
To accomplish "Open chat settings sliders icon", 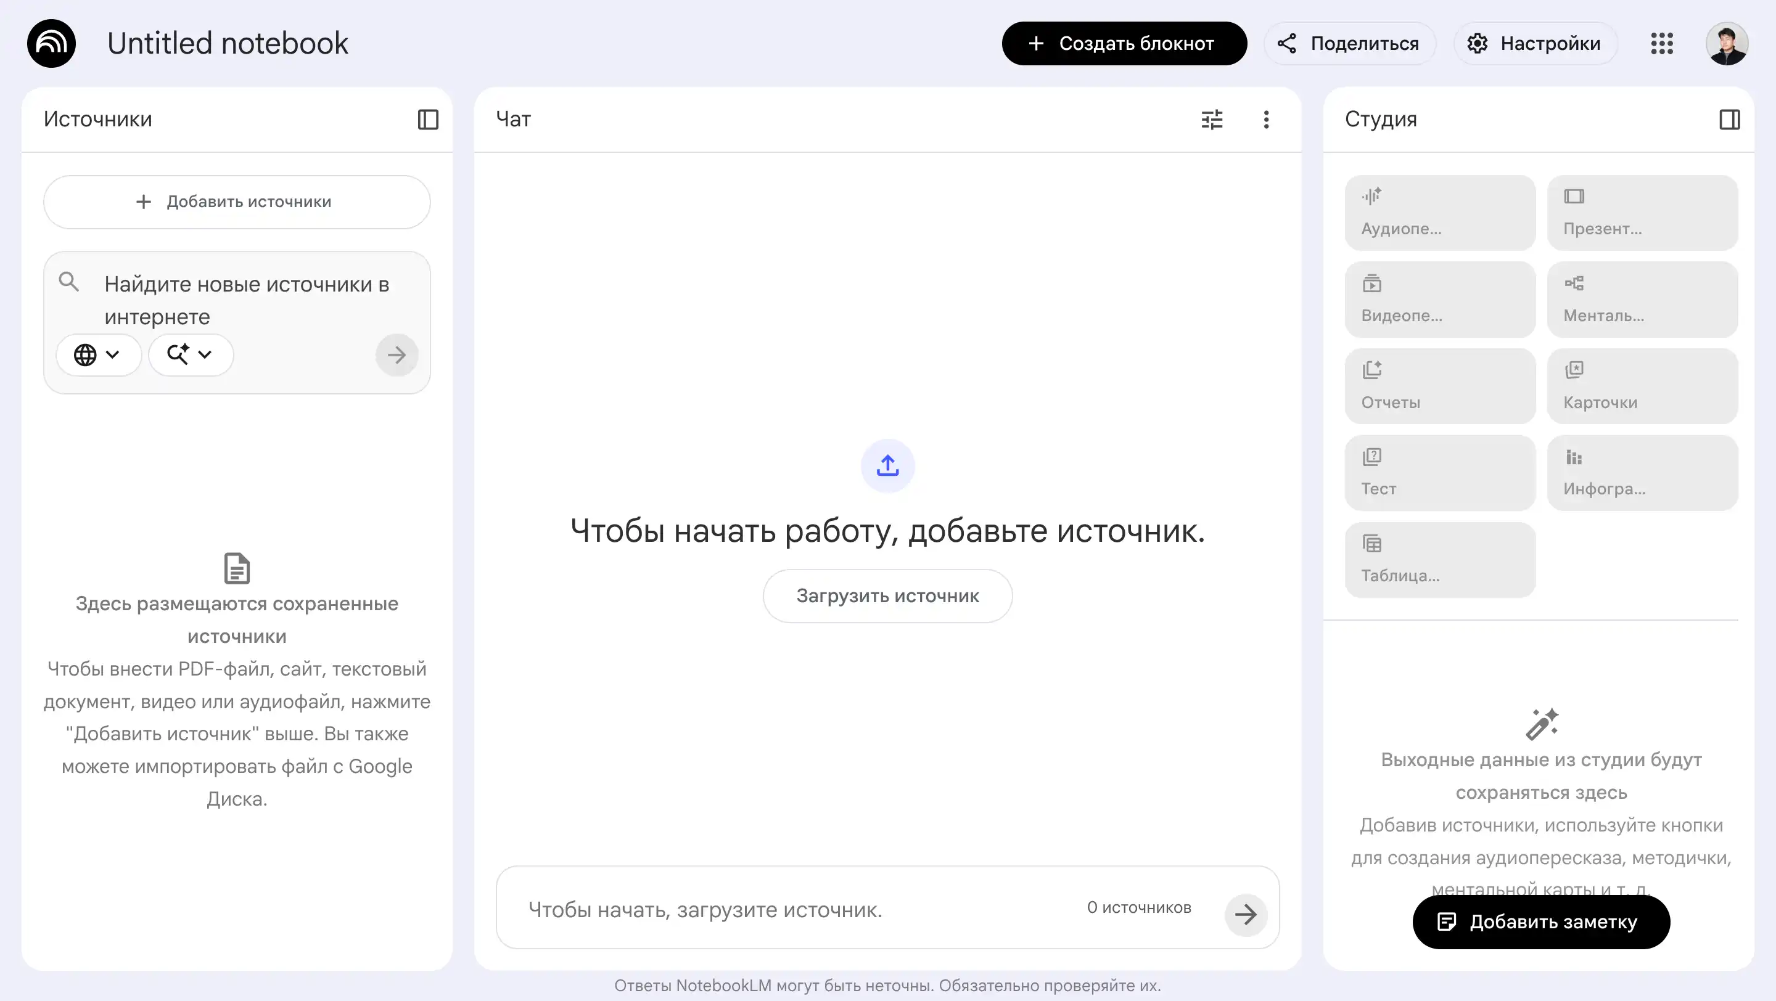I will [1212, 119].
